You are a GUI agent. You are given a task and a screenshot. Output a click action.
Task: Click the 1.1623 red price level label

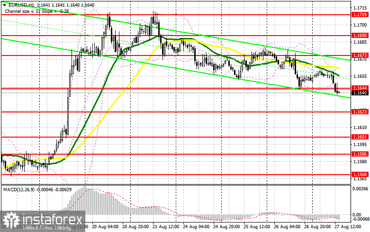coord(360,111)
